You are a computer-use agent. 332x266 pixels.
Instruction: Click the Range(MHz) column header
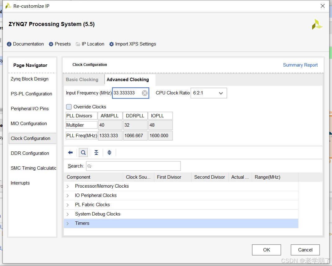pos(275,177)
